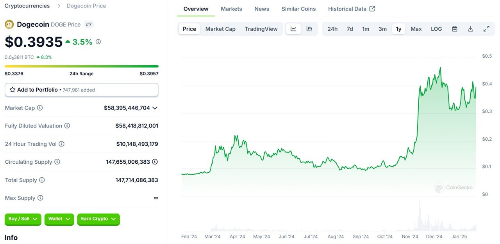
Task: Download chart data icon
Action: (471, 29)
